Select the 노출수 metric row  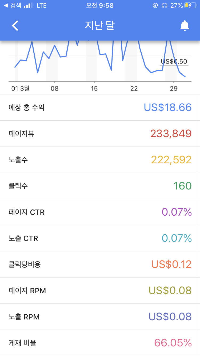click(100, 160)
